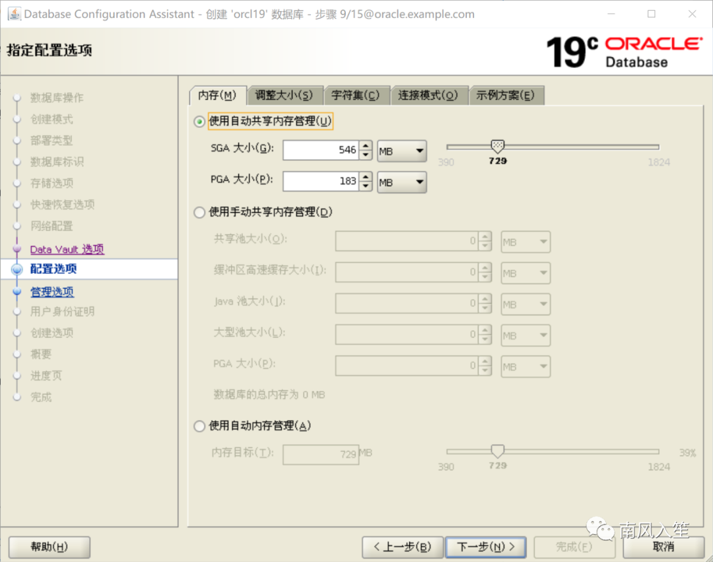Increase SGA 大小 with up spinner arrow
713x562 pixels.
click(366, 145)
